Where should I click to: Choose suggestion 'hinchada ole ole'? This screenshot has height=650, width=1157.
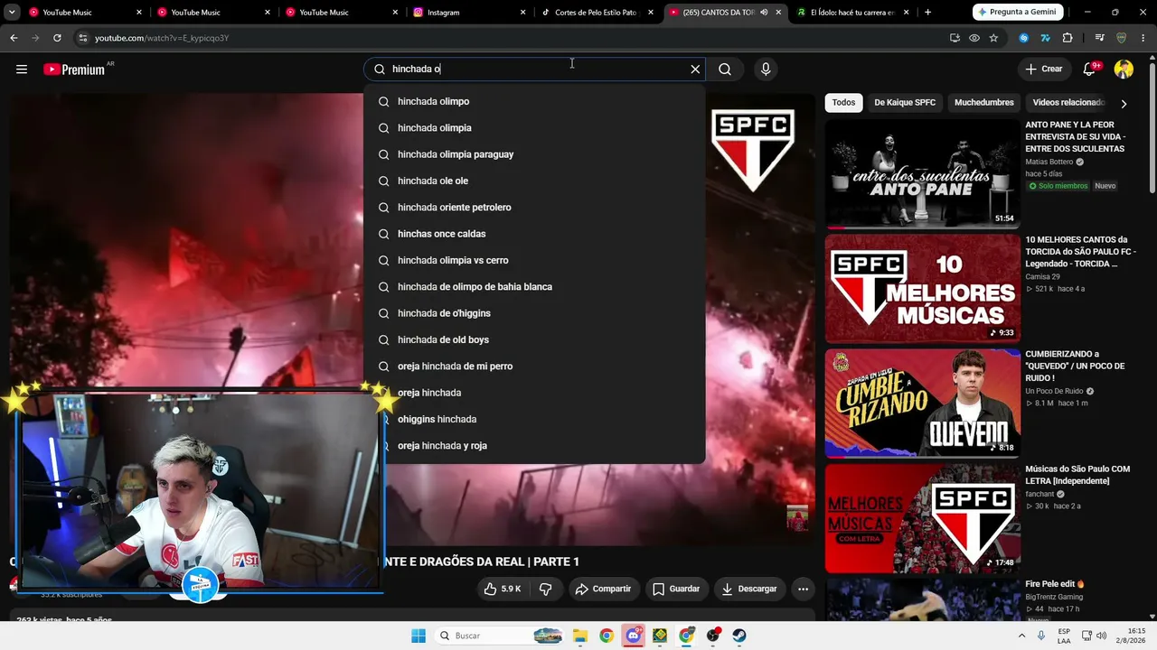coord(534,181)
